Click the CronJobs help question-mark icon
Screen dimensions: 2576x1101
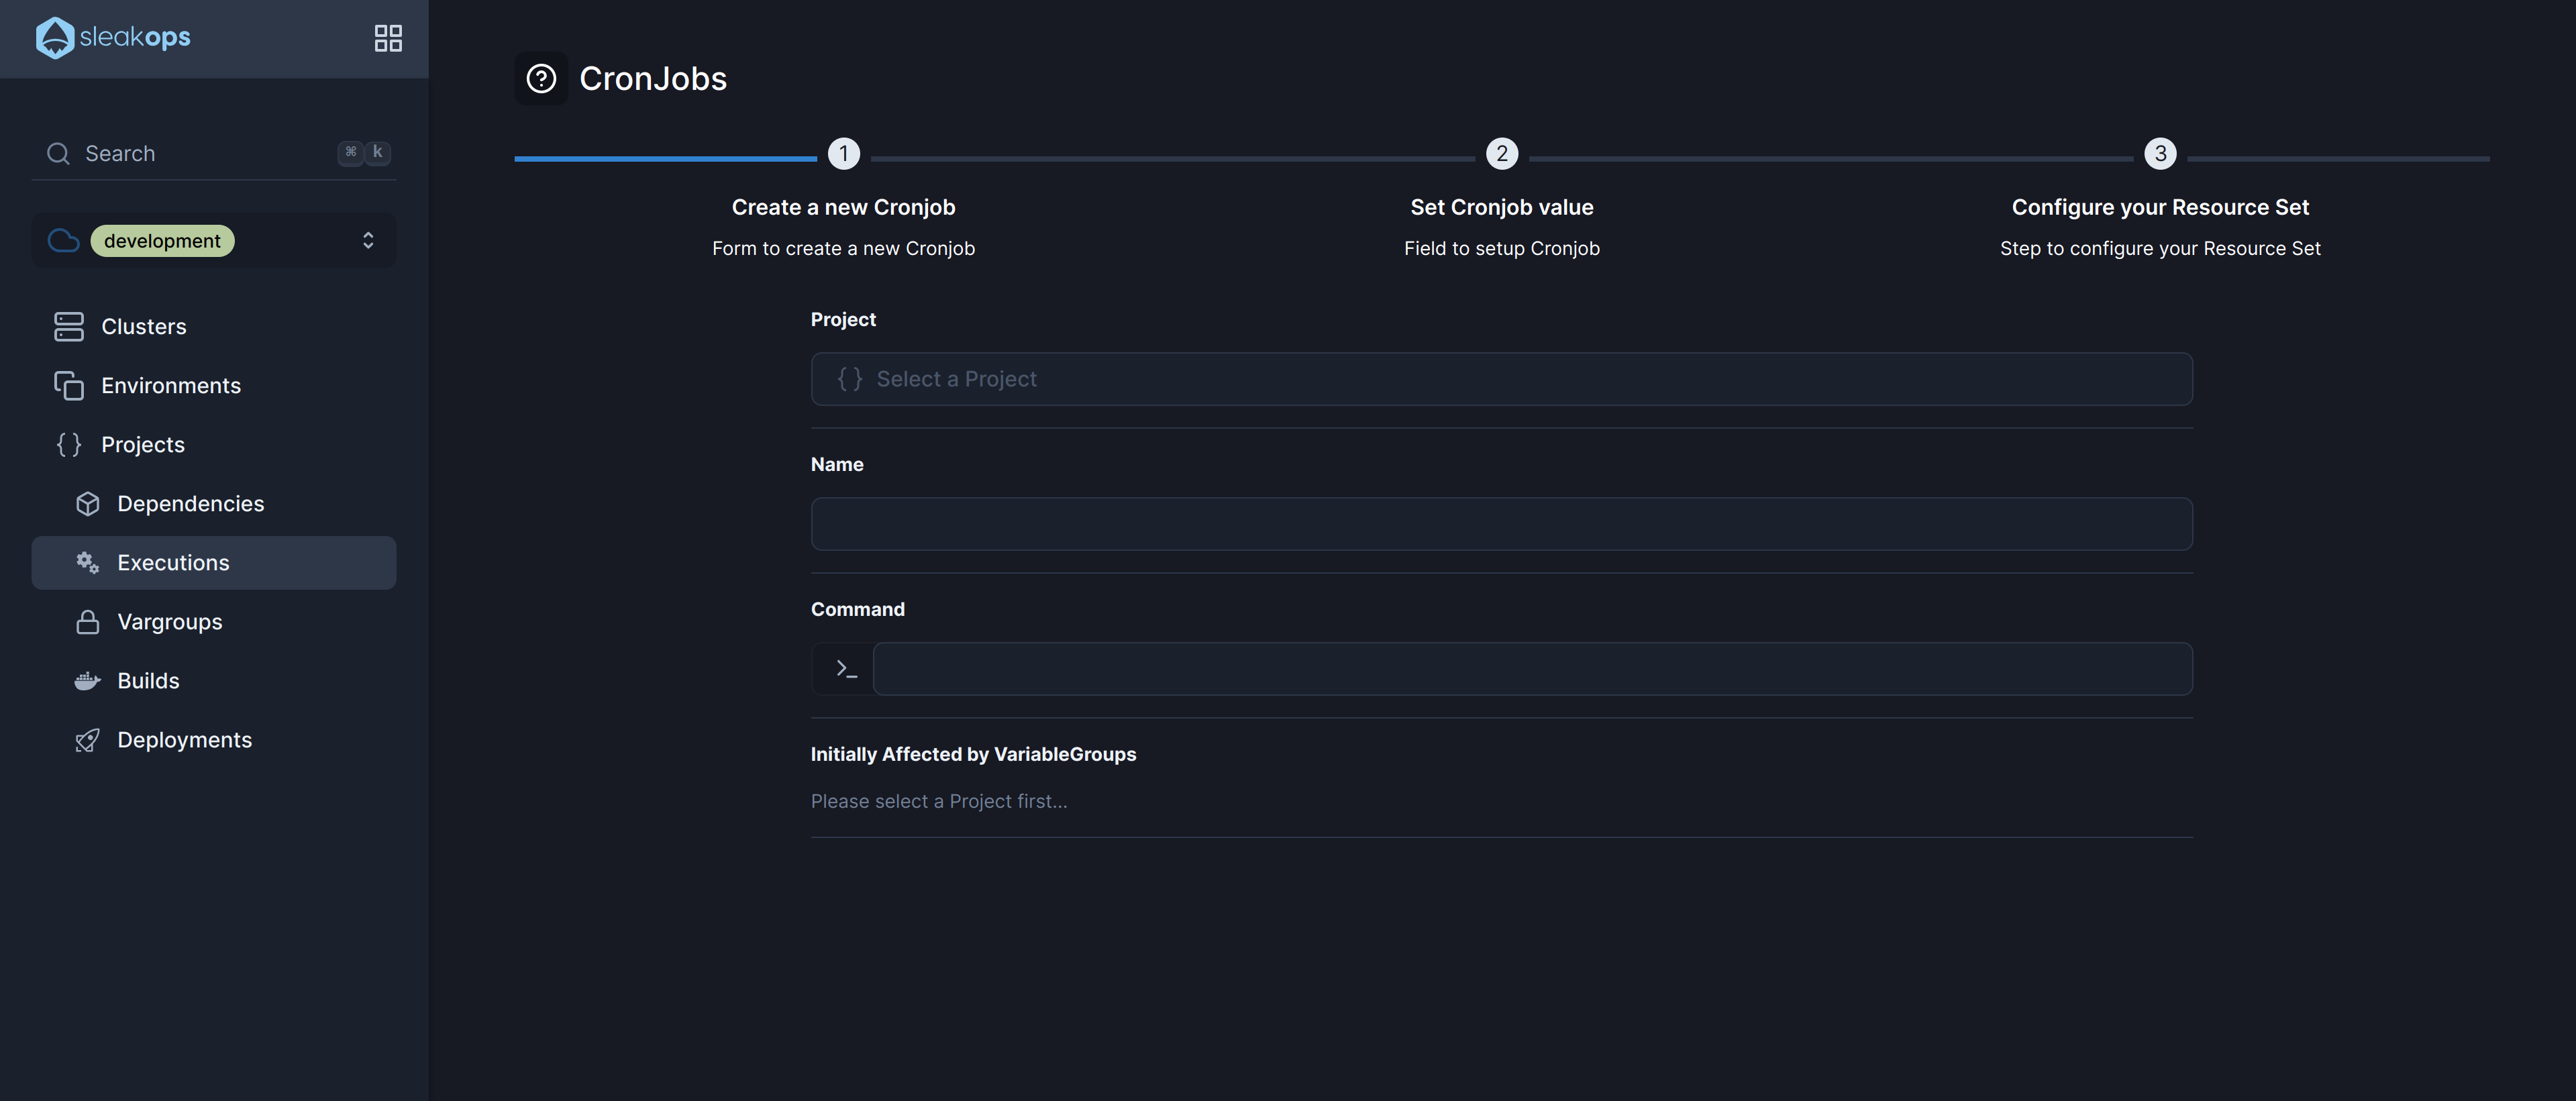tap(541, 78)
